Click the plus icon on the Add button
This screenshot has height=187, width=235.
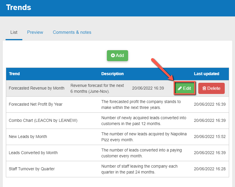(x=113, y=55)
